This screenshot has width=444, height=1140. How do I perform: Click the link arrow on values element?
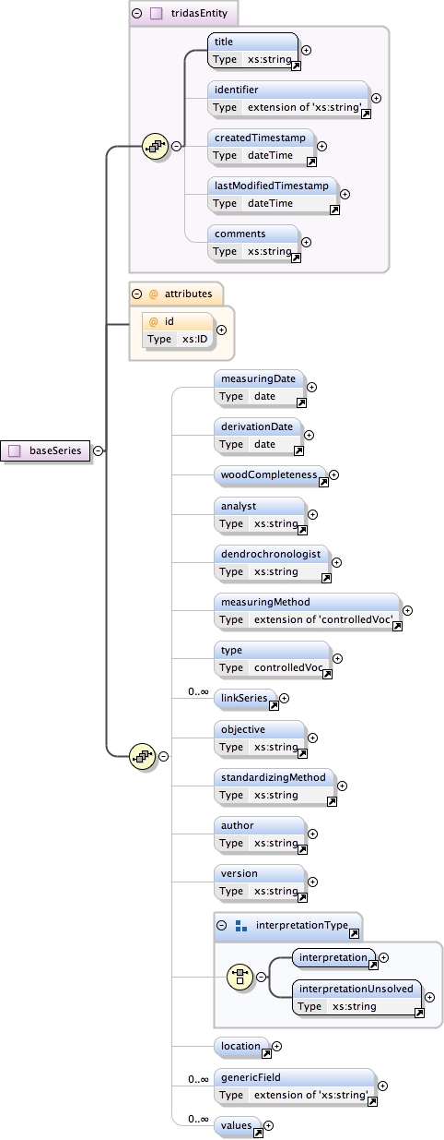(258, 1131)
